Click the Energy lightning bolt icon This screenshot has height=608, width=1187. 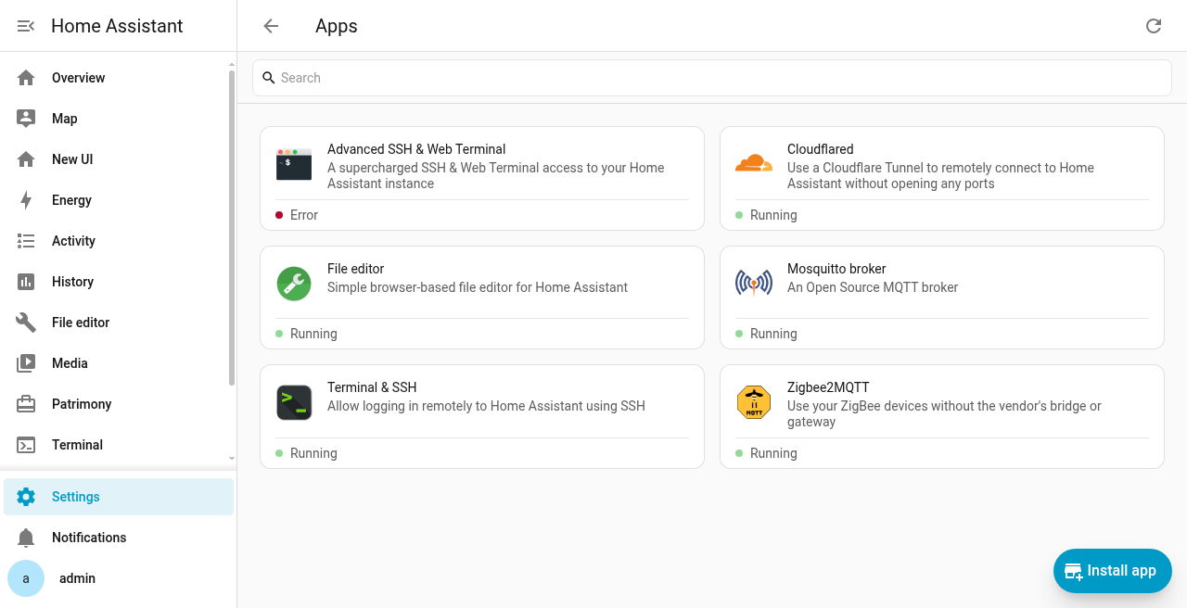pos(26,200)
